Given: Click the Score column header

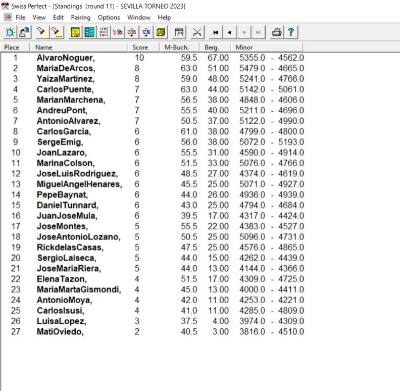Looking at the screenshot, I should point(143,47).
